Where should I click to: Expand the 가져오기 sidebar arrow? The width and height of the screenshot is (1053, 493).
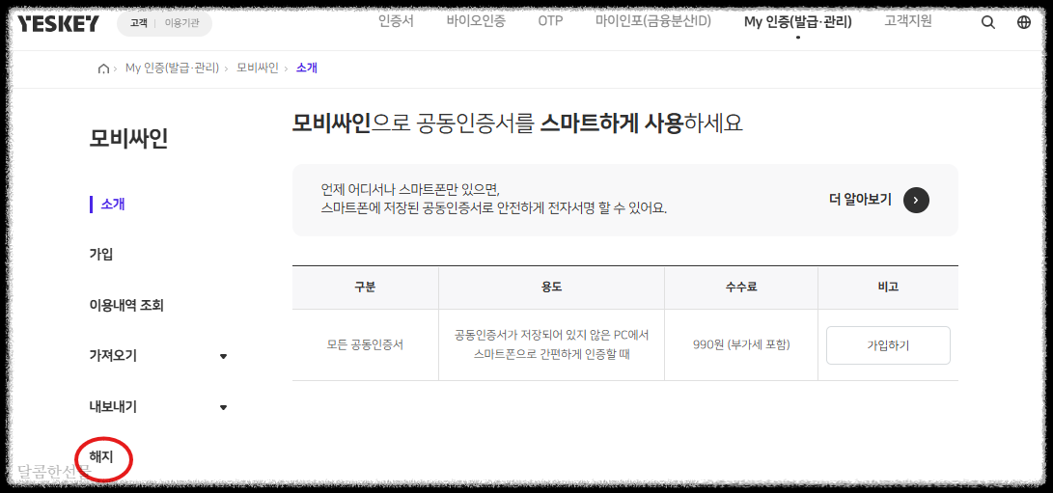click(x=224, y=357)
